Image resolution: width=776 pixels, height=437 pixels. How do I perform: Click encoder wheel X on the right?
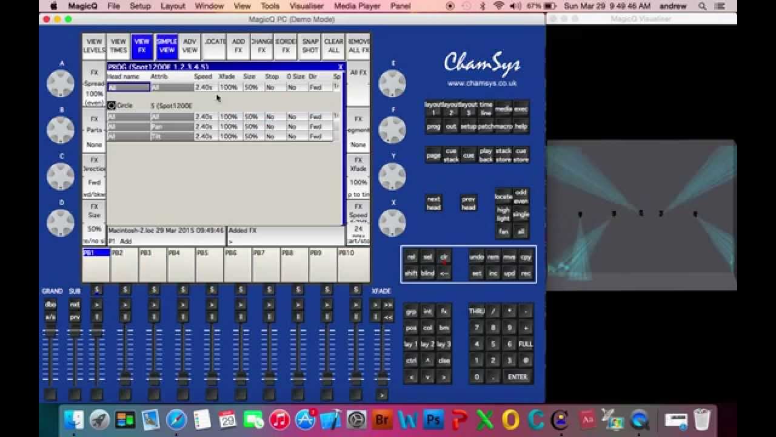(x=392, y=223)
